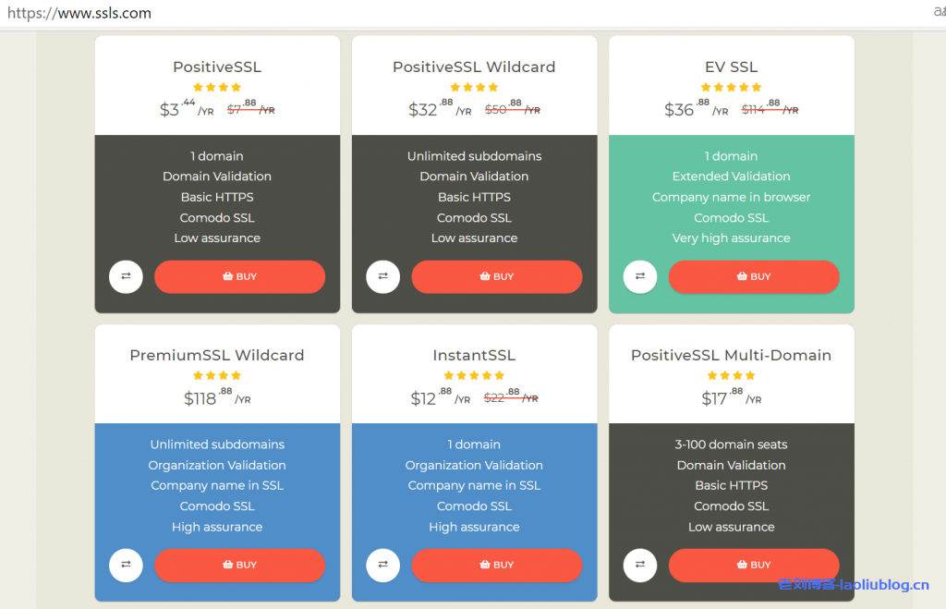Click star rating under EV SSL
The height and width of the screenshot is (609, 946).
click(x=731, y=87)
